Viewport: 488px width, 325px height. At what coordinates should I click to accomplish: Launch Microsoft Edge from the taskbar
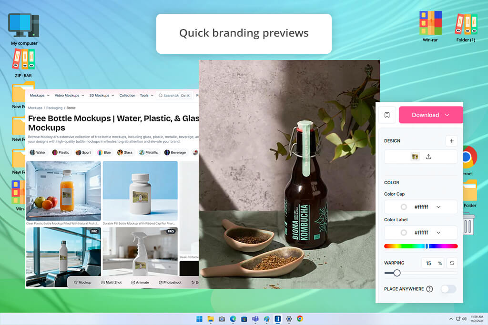pos(233,319)
